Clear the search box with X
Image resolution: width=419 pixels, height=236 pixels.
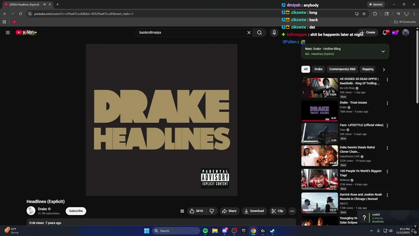click(249, 32)
